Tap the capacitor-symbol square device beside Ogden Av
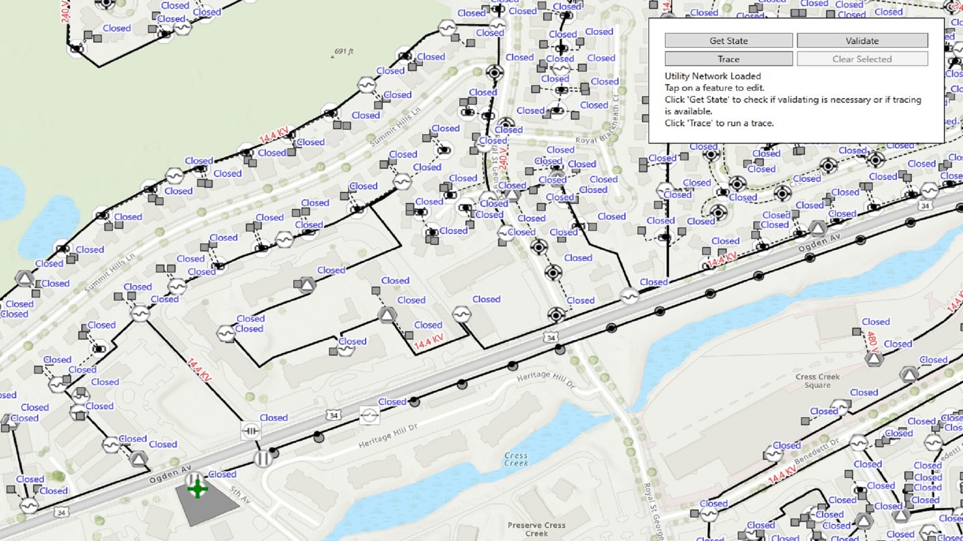Image resolution: width=963 pixels, height=541 pixels. [250, 430]
